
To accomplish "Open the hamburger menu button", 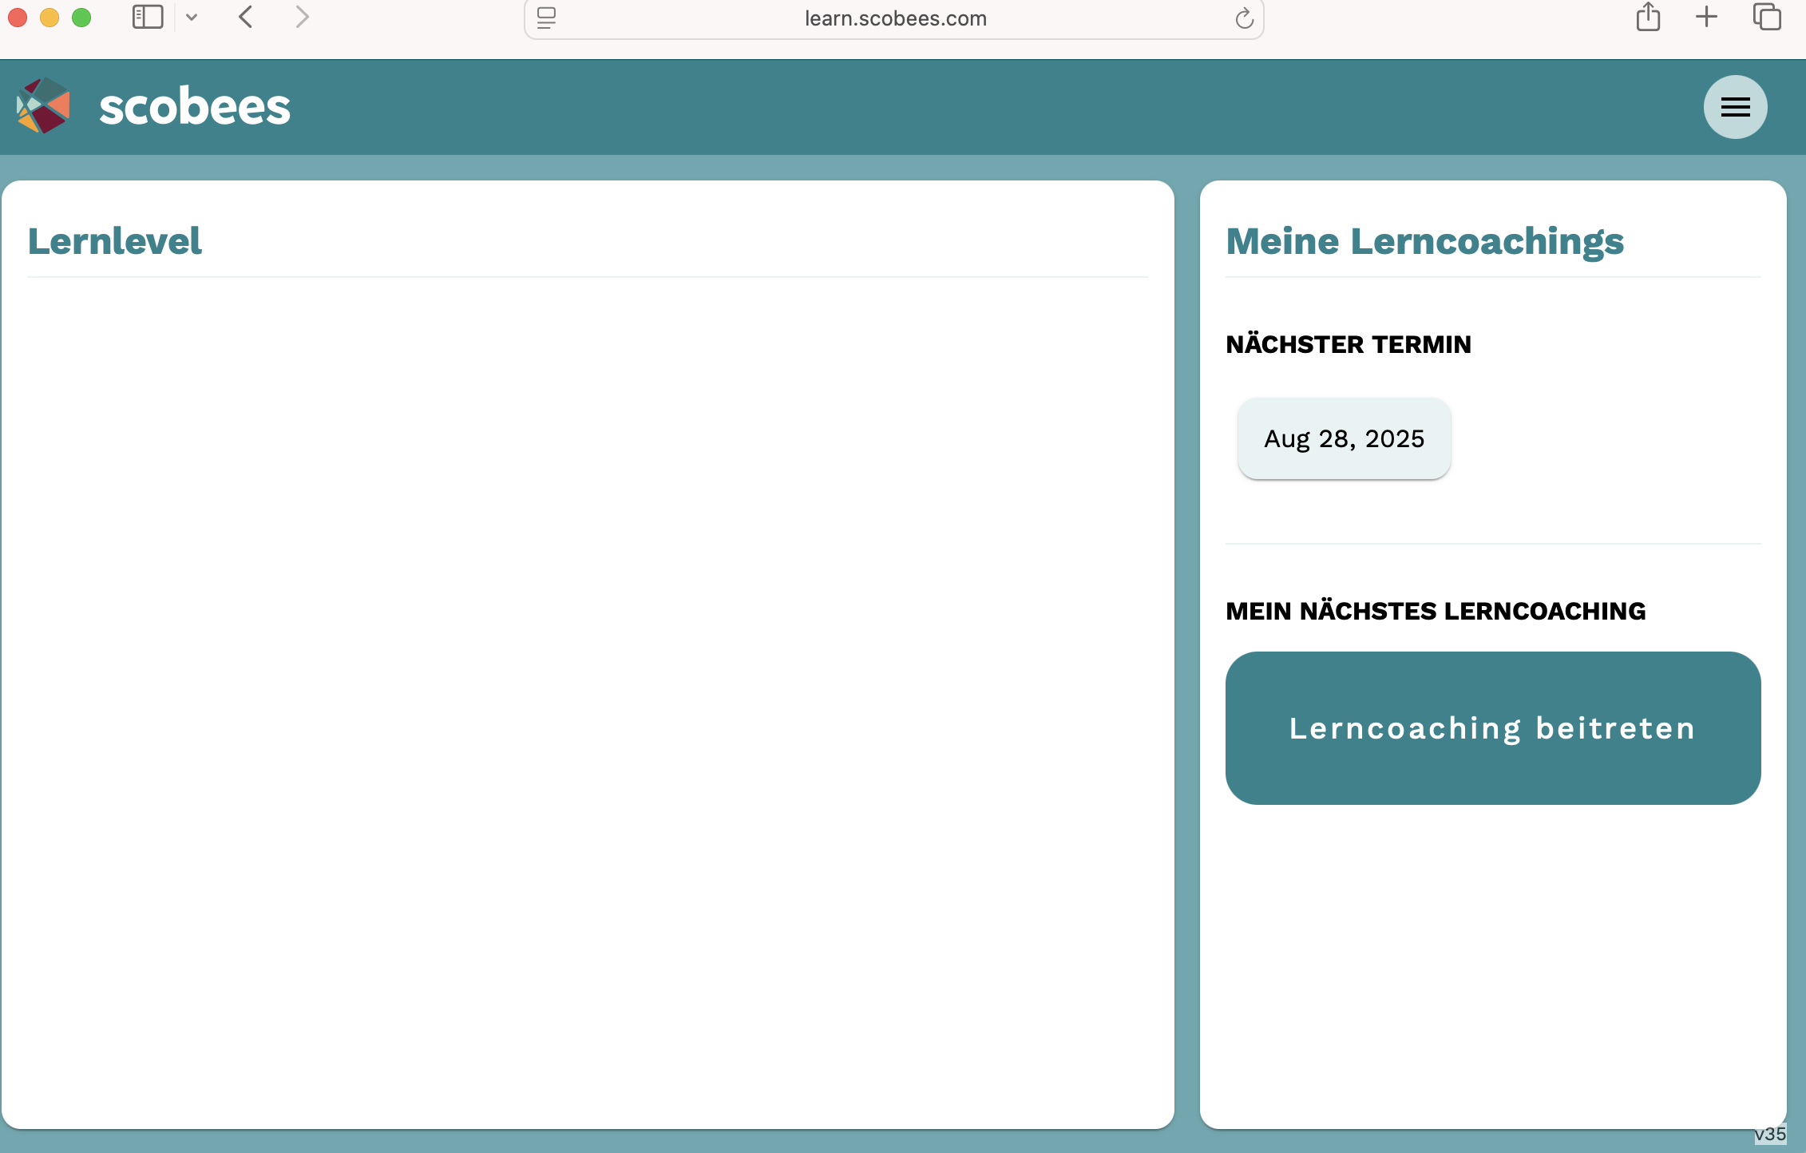I will (x=1735, y=107).
